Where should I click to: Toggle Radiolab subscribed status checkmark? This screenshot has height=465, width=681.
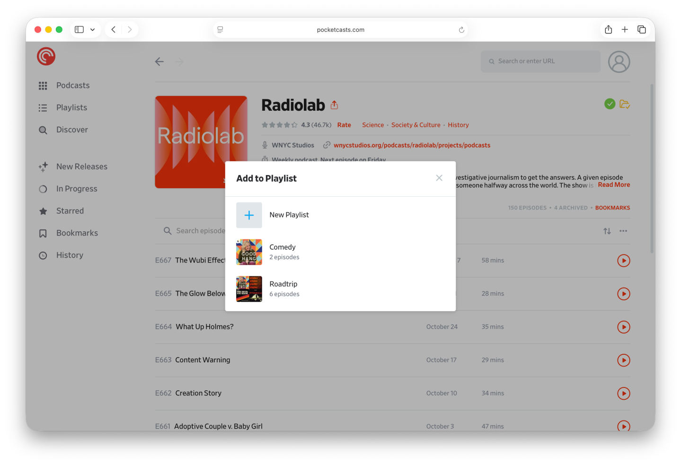[x=610, y=104]
